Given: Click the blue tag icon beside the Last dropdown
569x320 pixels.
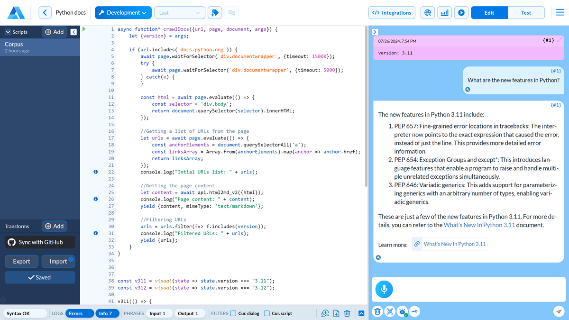Looking at the screenshot, I should click(214, 12).
